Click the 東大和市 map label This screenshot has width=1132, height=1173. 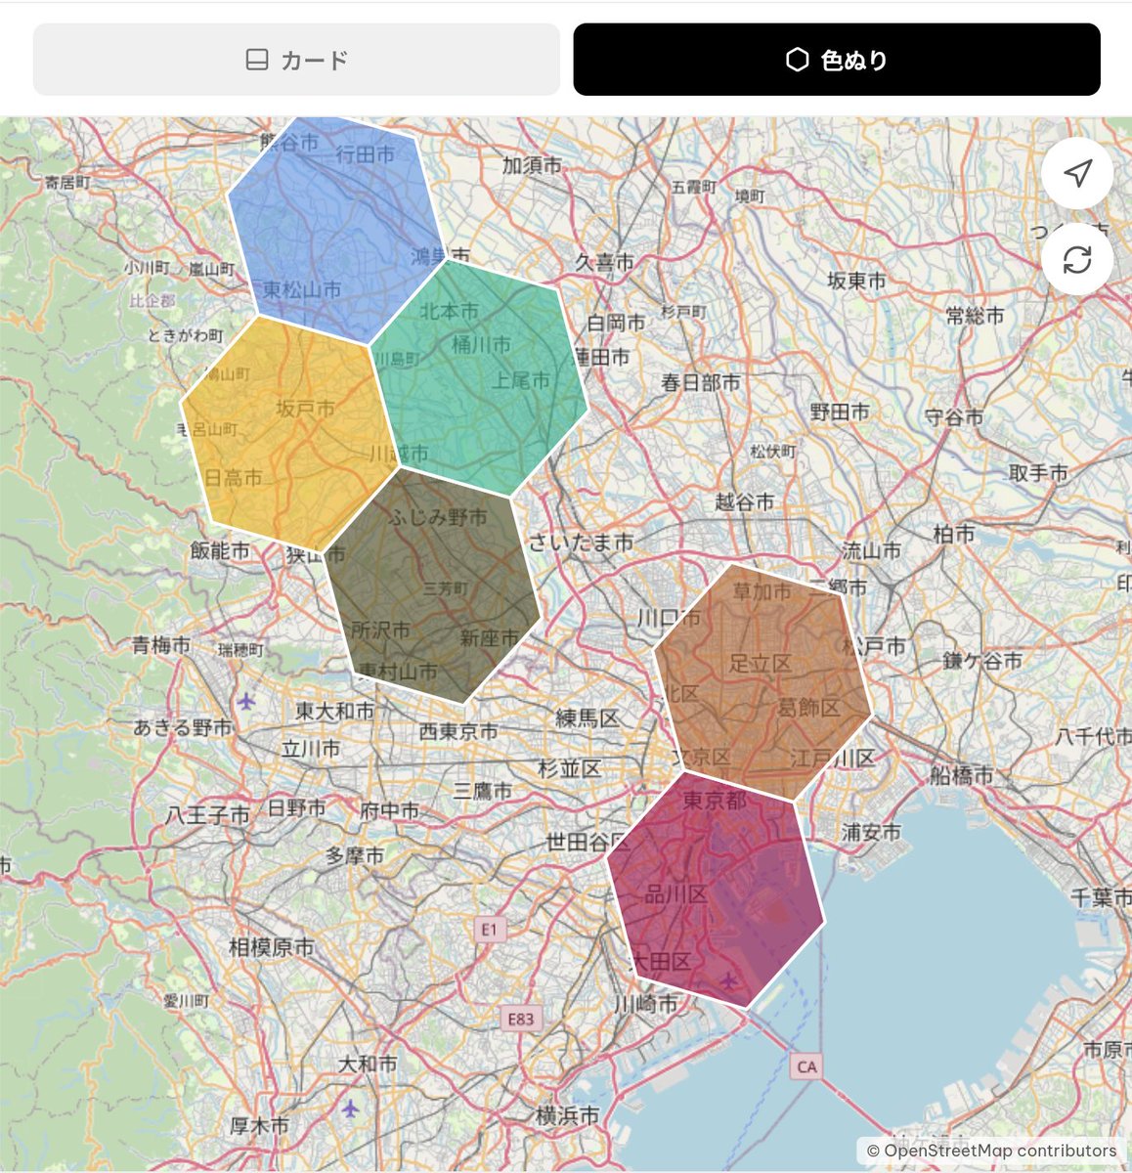(335, 711)
